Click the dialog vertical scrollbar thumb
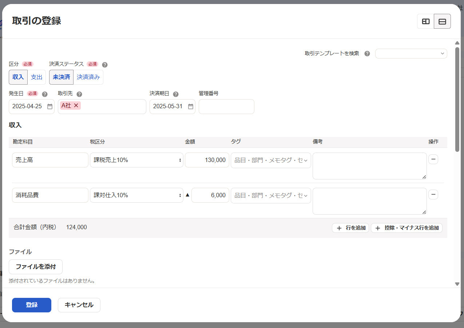 tap(457, 99)
